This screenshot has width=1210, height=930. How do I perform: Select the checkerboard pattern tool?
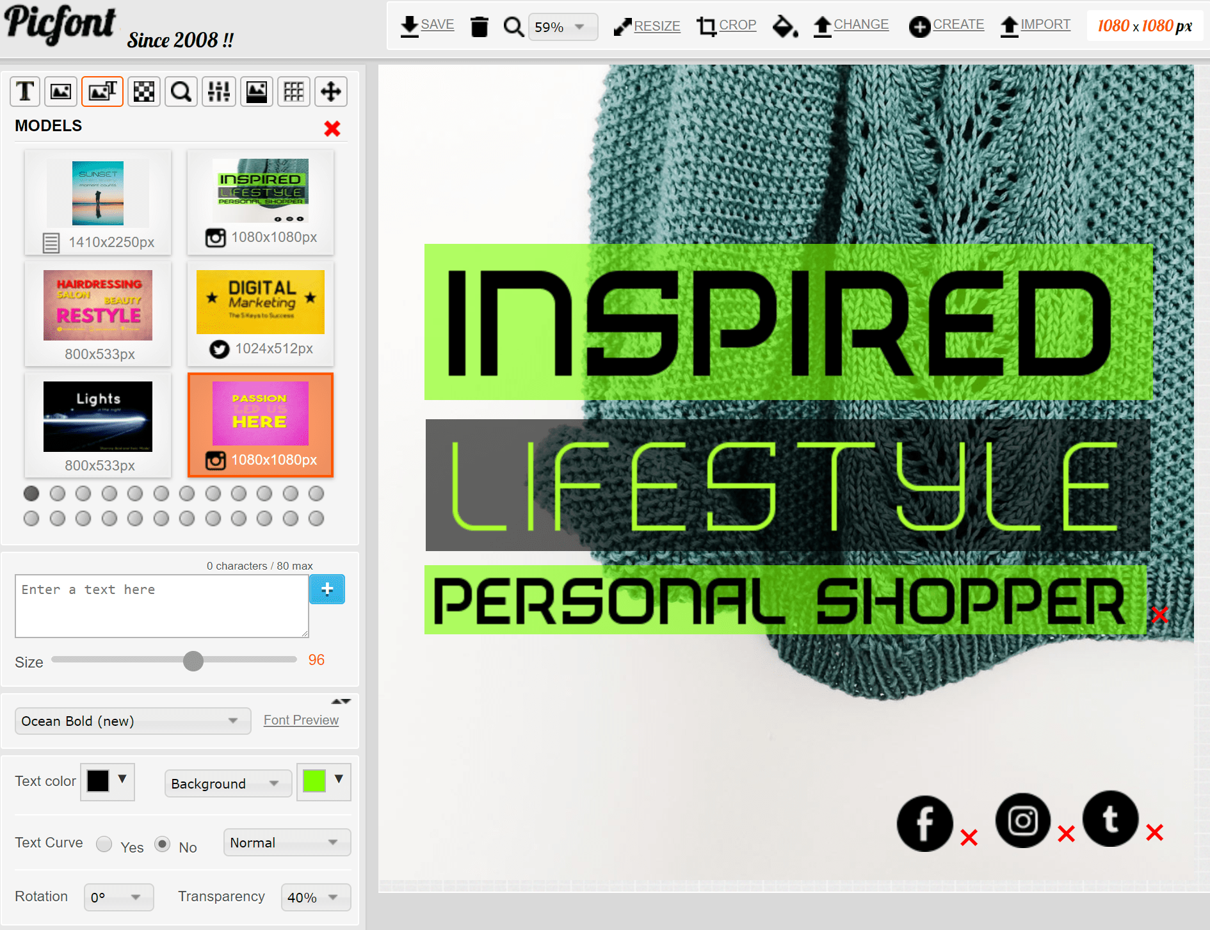144,92
